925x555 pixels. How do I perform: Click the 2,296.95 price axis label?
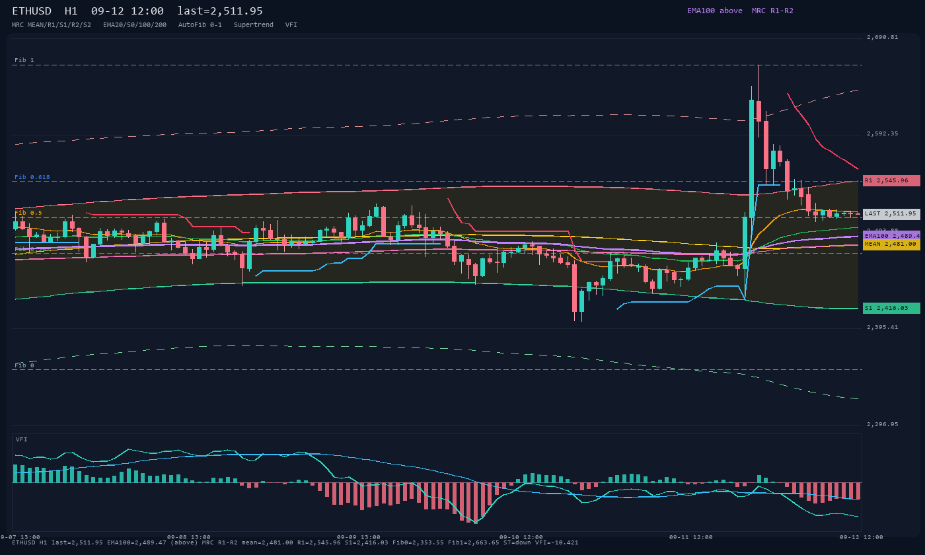click(x=882, y=424)
